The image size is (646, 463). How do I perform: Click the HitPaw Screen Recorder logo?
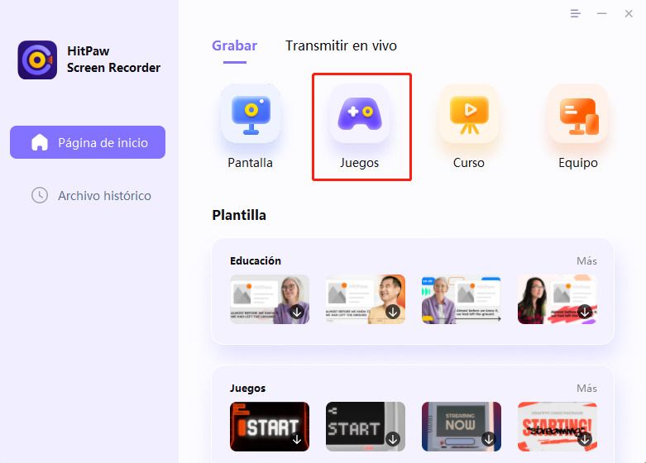[x=37, y=60]
